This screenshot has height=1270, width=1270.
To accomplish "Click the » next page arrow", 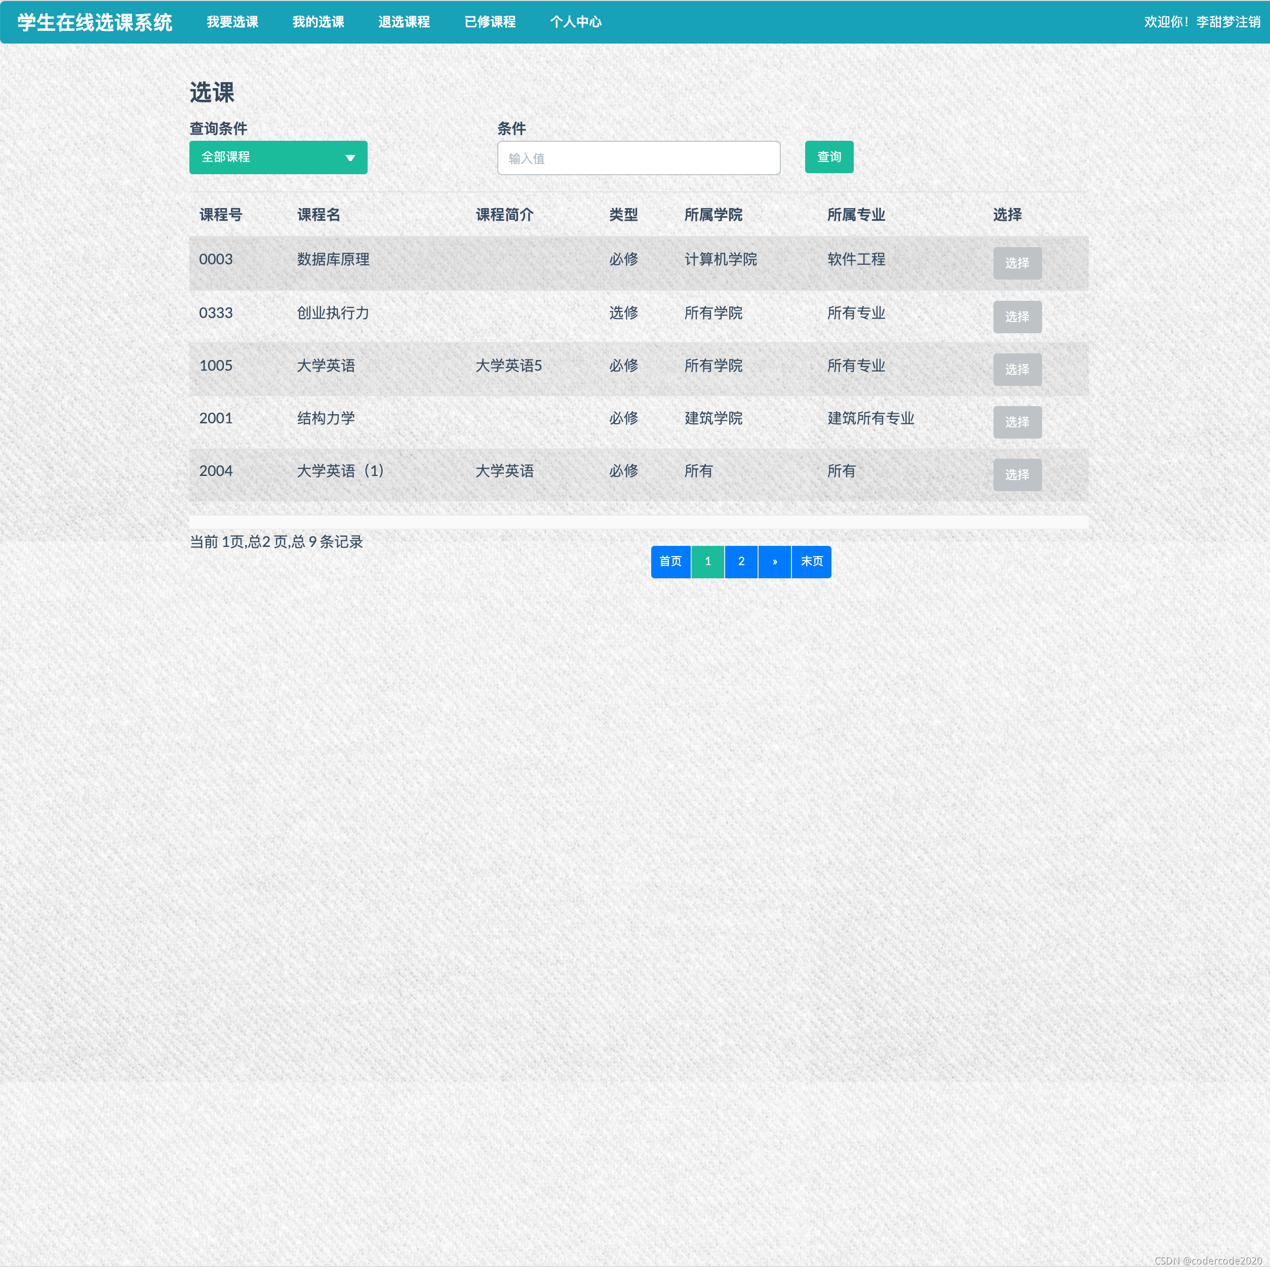I will click(774, 562).
